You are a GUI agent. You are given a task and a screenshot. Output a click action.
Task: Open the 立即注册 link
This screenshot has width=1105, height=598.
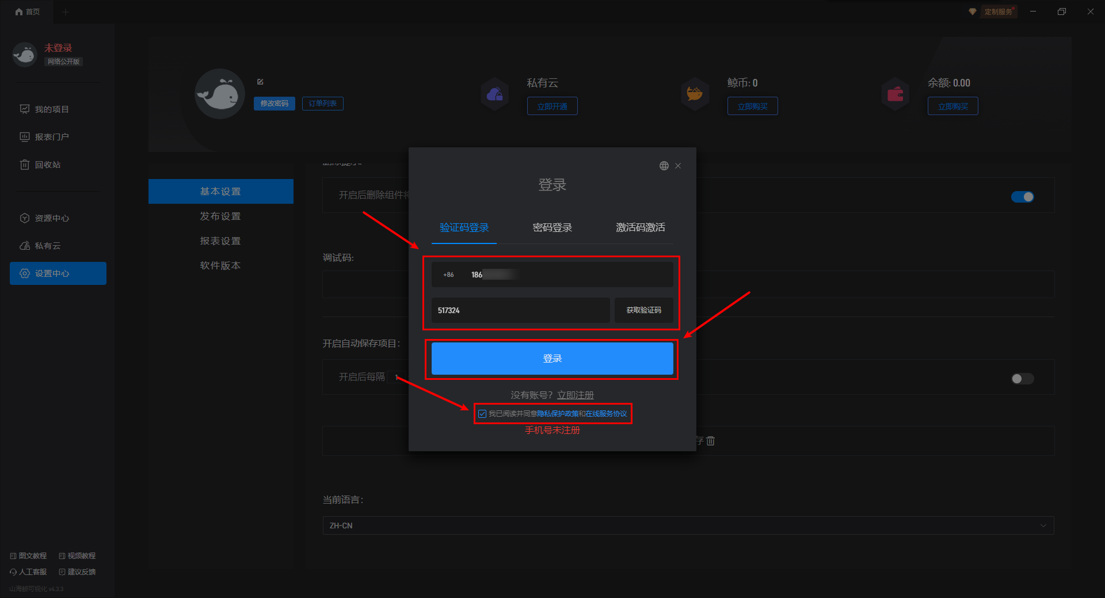pos(576,395)
